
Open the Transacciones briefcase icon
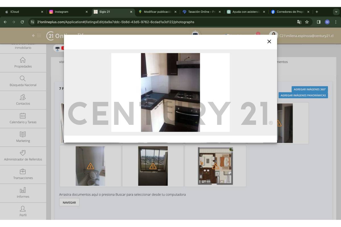coord(23,171)
